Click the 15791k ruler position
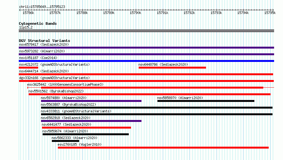Viewport: 283px width, 160px height. [x=162, y=13]
